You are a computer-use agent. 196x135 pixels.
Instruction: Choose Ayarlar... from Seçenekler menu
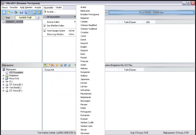click(x=59, y=12)
